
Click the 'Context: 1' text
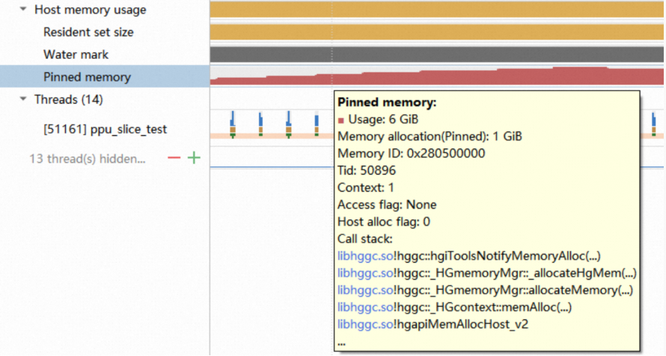pos(366,187)
